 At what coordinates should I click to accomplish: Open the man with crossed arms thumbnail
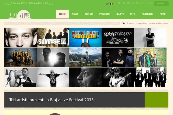(150, 37)
